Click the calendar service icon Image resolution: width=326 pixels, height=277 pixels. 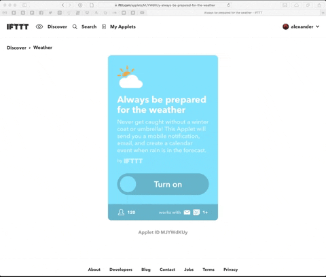pos(196,213)
